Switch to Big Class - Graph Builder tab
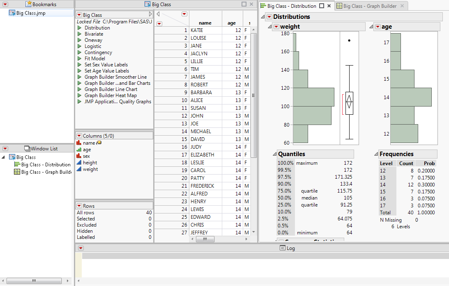The height and width of the screenshot is (286, 449). pyautogui.click(x=370, y=6)
